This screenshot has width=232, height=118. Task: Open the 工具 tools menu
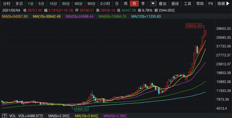187,3
